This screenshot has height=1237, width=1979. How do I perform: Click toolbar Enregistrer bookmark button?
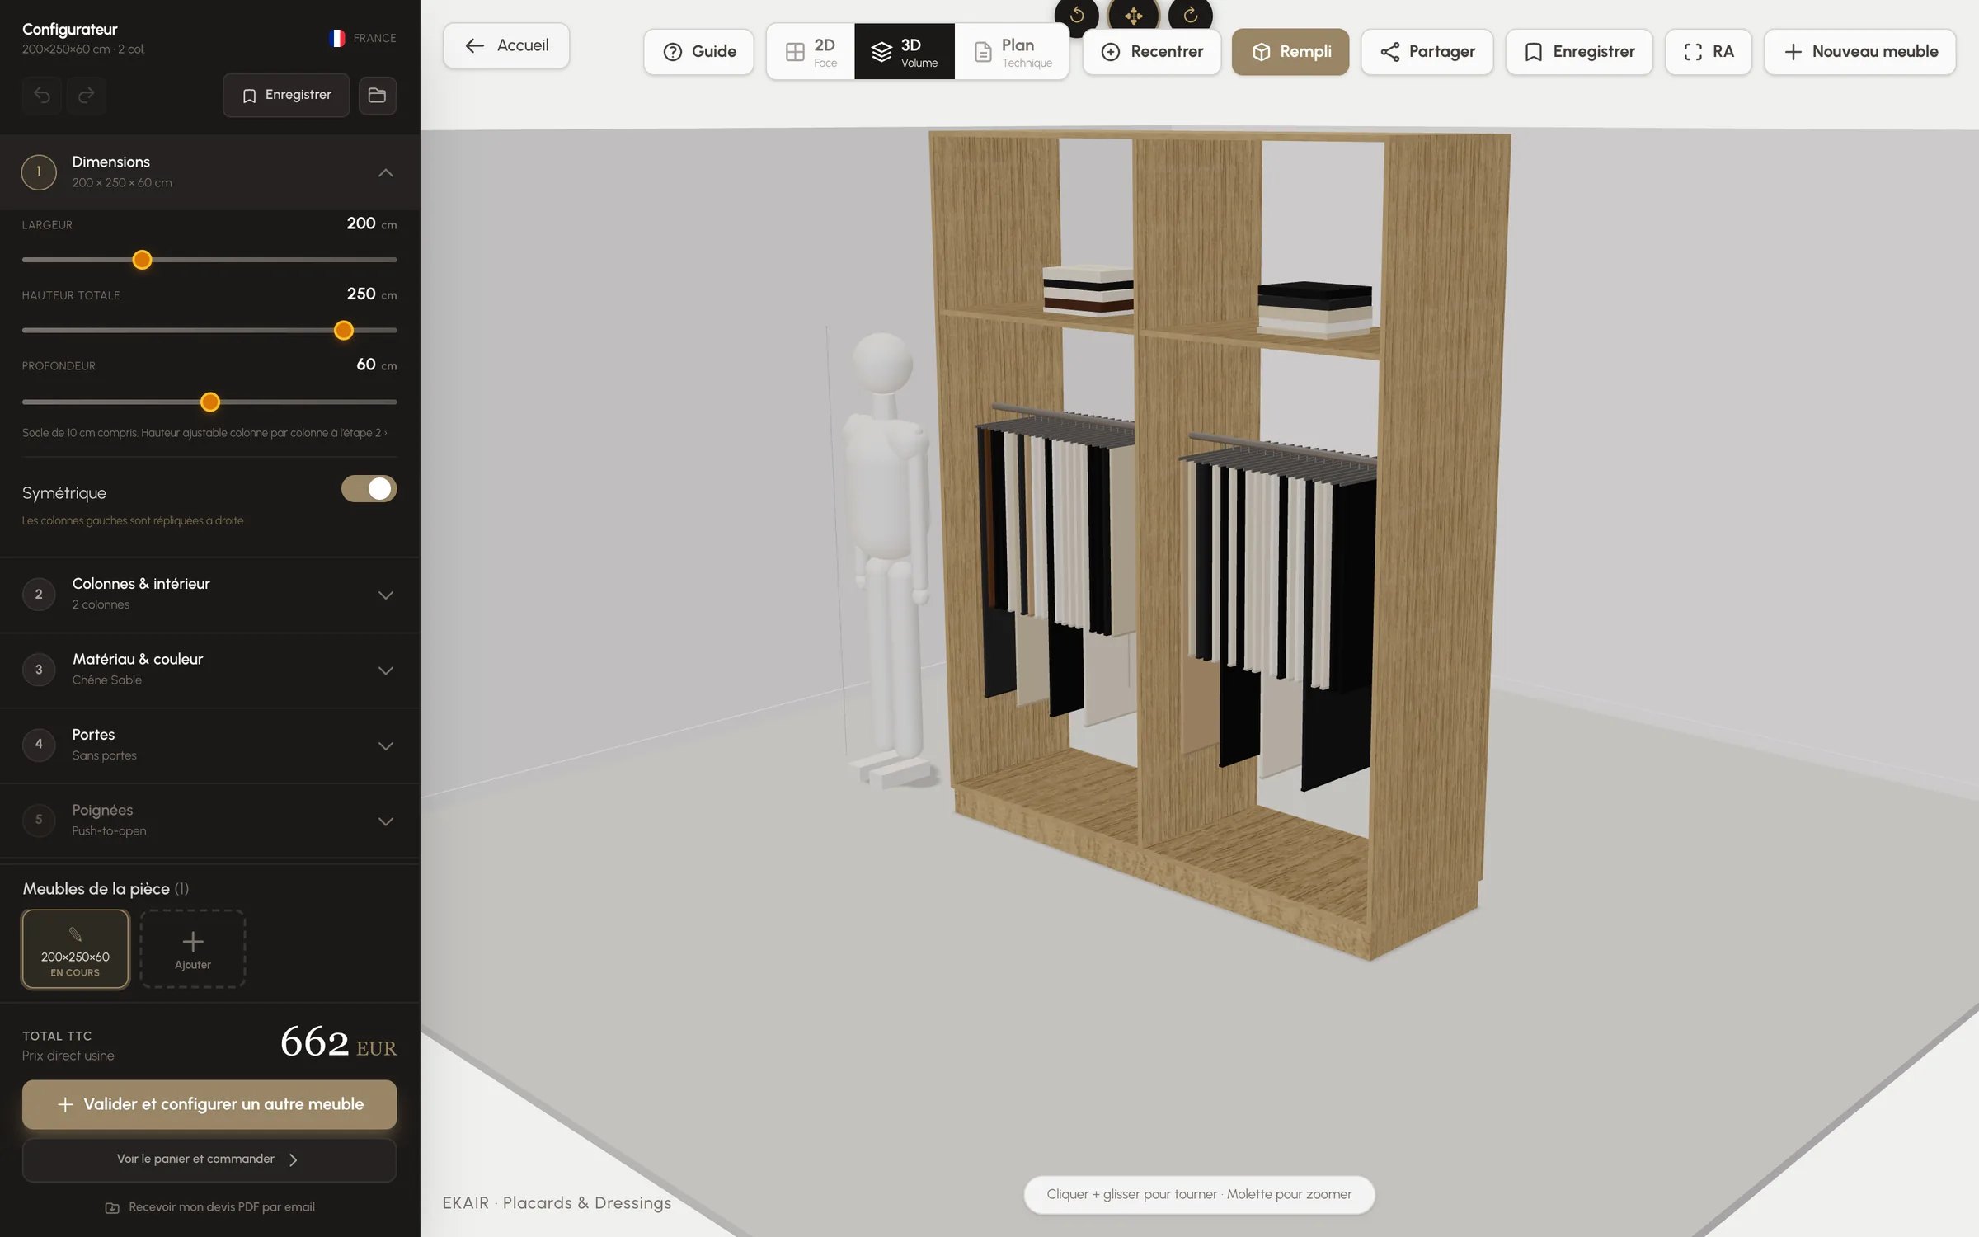point(1579,52)
